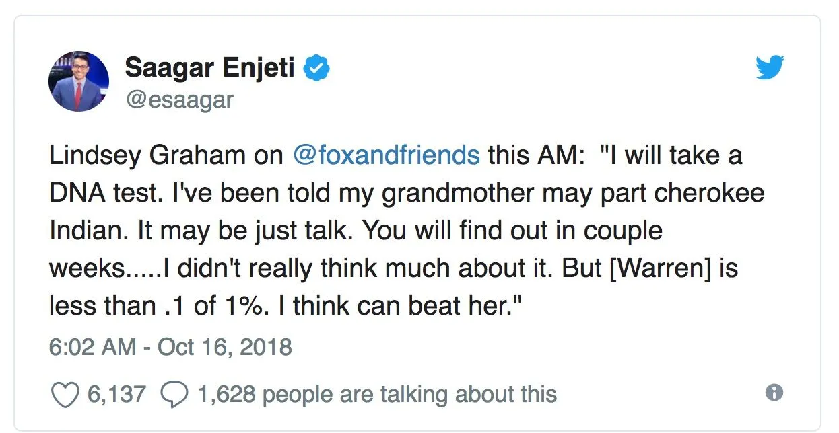
Task: Click the 6:02 AM - Oct 16, 2018 timestamp
Action: click(170, 347)
